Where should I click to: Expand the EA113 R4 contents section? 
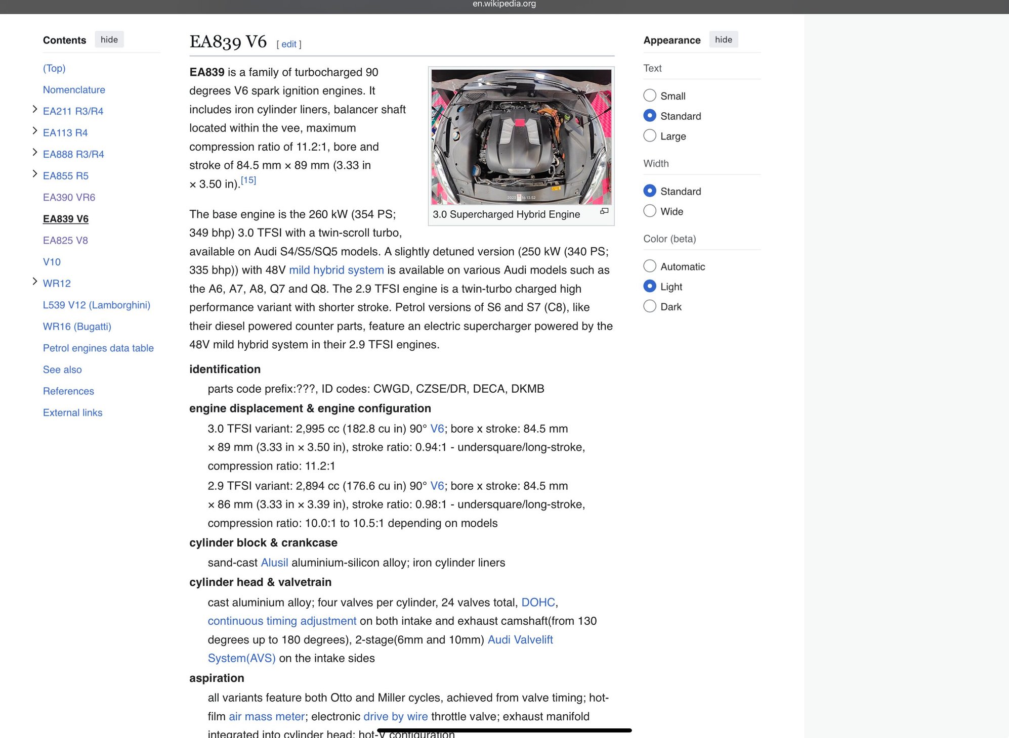[x=34, y=130]
